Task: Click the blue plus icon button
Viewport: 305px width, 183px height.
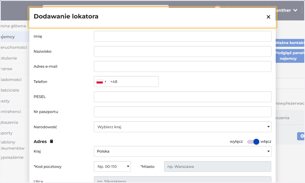Action: coord(301,136)
